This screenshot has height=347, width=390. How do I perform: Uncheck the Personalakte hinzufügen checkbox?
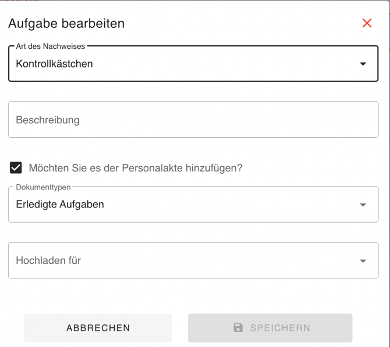pyautogui.click(x=16, y=167)
